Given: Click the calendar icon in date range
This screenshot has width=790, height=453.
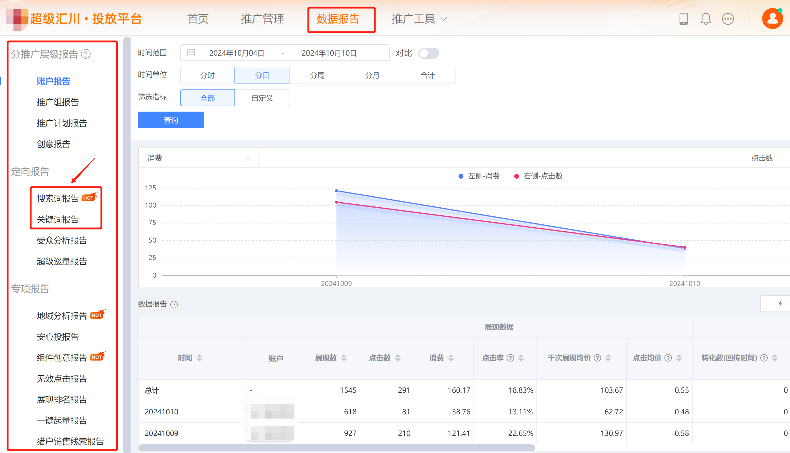Looking at the screenshot, I should click(x=191, y=53).
